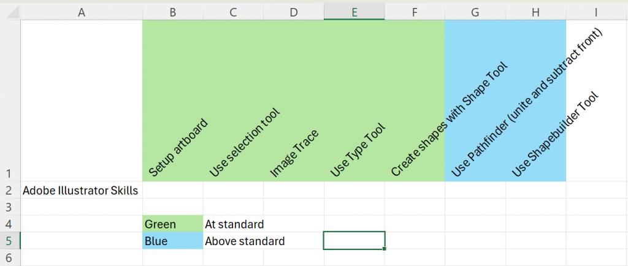The height and width of the screenshot is (266, 628).
Task: Select row 2 header
Action: tap(10, 191)
